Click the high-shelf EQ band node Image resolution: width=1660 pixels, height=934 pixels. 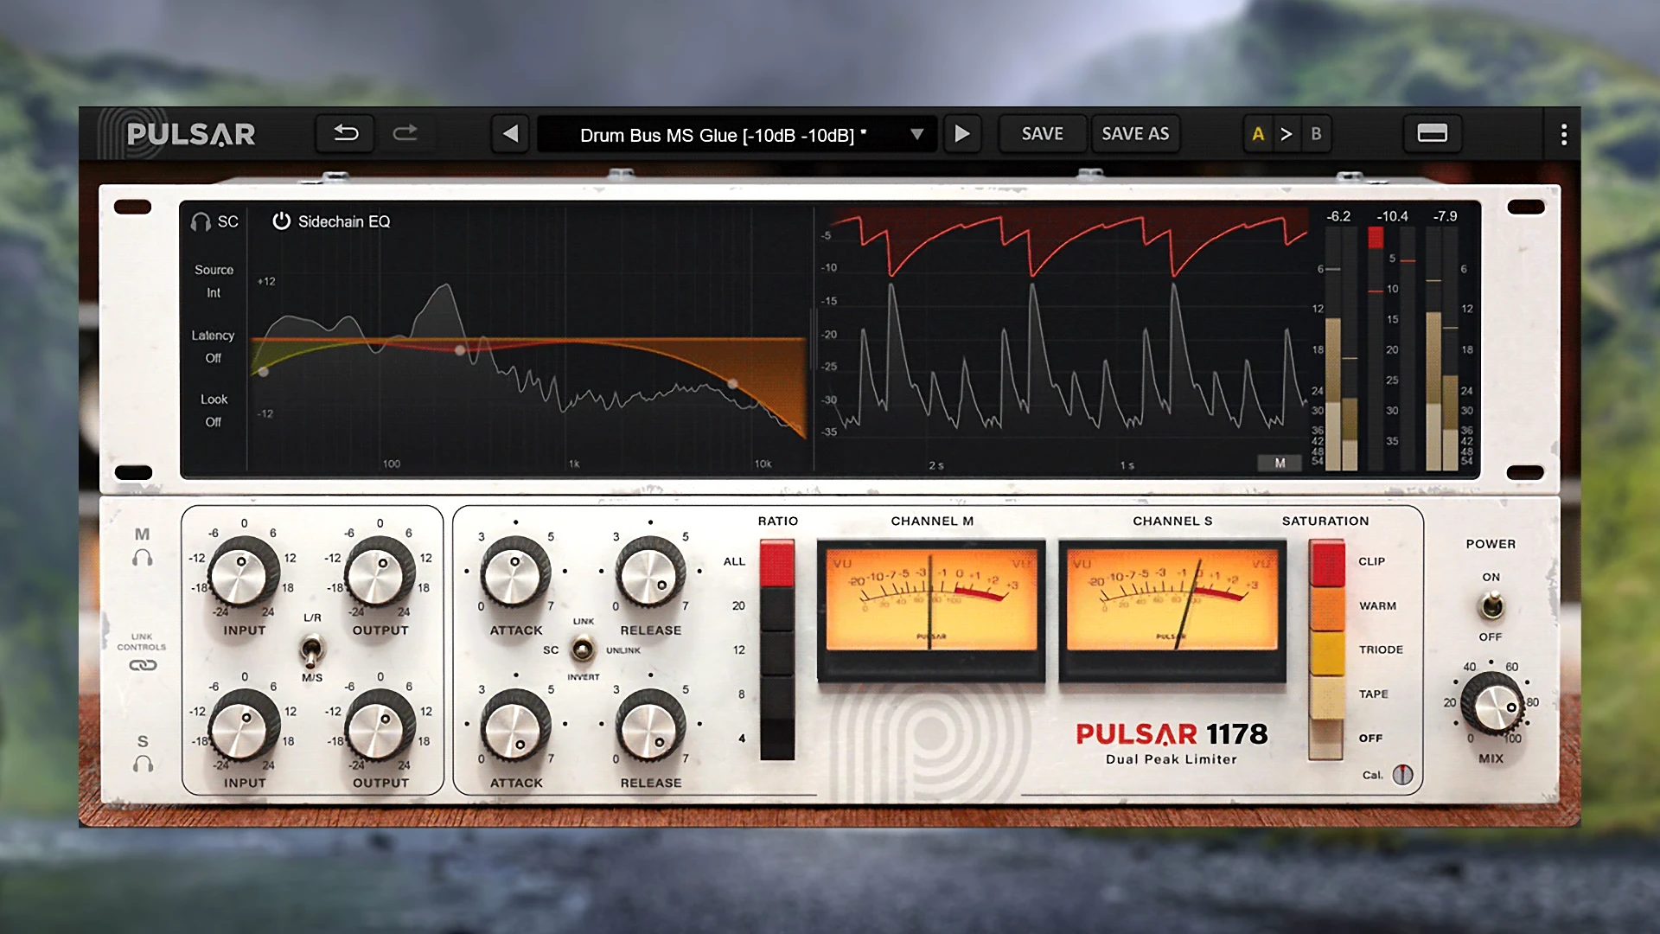pos(732,383)
